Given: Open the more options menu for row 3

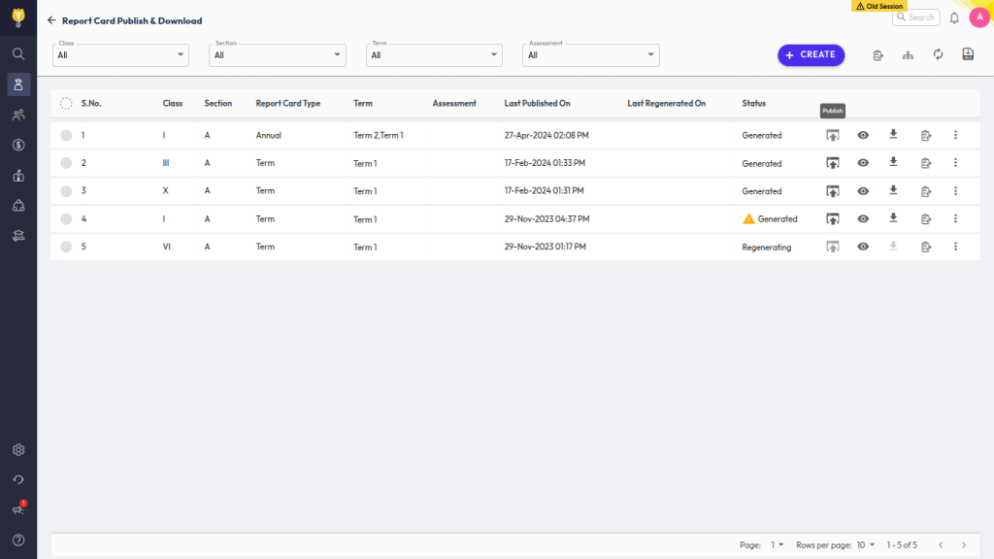Looking at the screenshot, I should (955, 191).
